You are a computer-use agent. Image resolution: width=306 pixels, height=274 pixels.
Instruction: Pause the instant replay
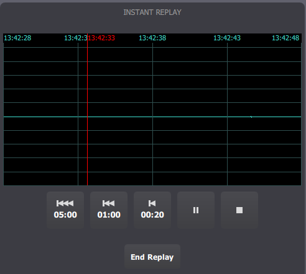coord(196,210)
